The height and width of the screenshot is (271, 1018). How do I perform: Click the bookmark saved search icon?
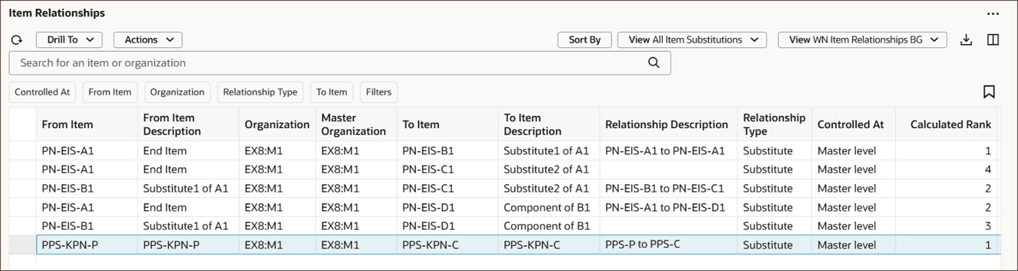click(x=989, y=91)
